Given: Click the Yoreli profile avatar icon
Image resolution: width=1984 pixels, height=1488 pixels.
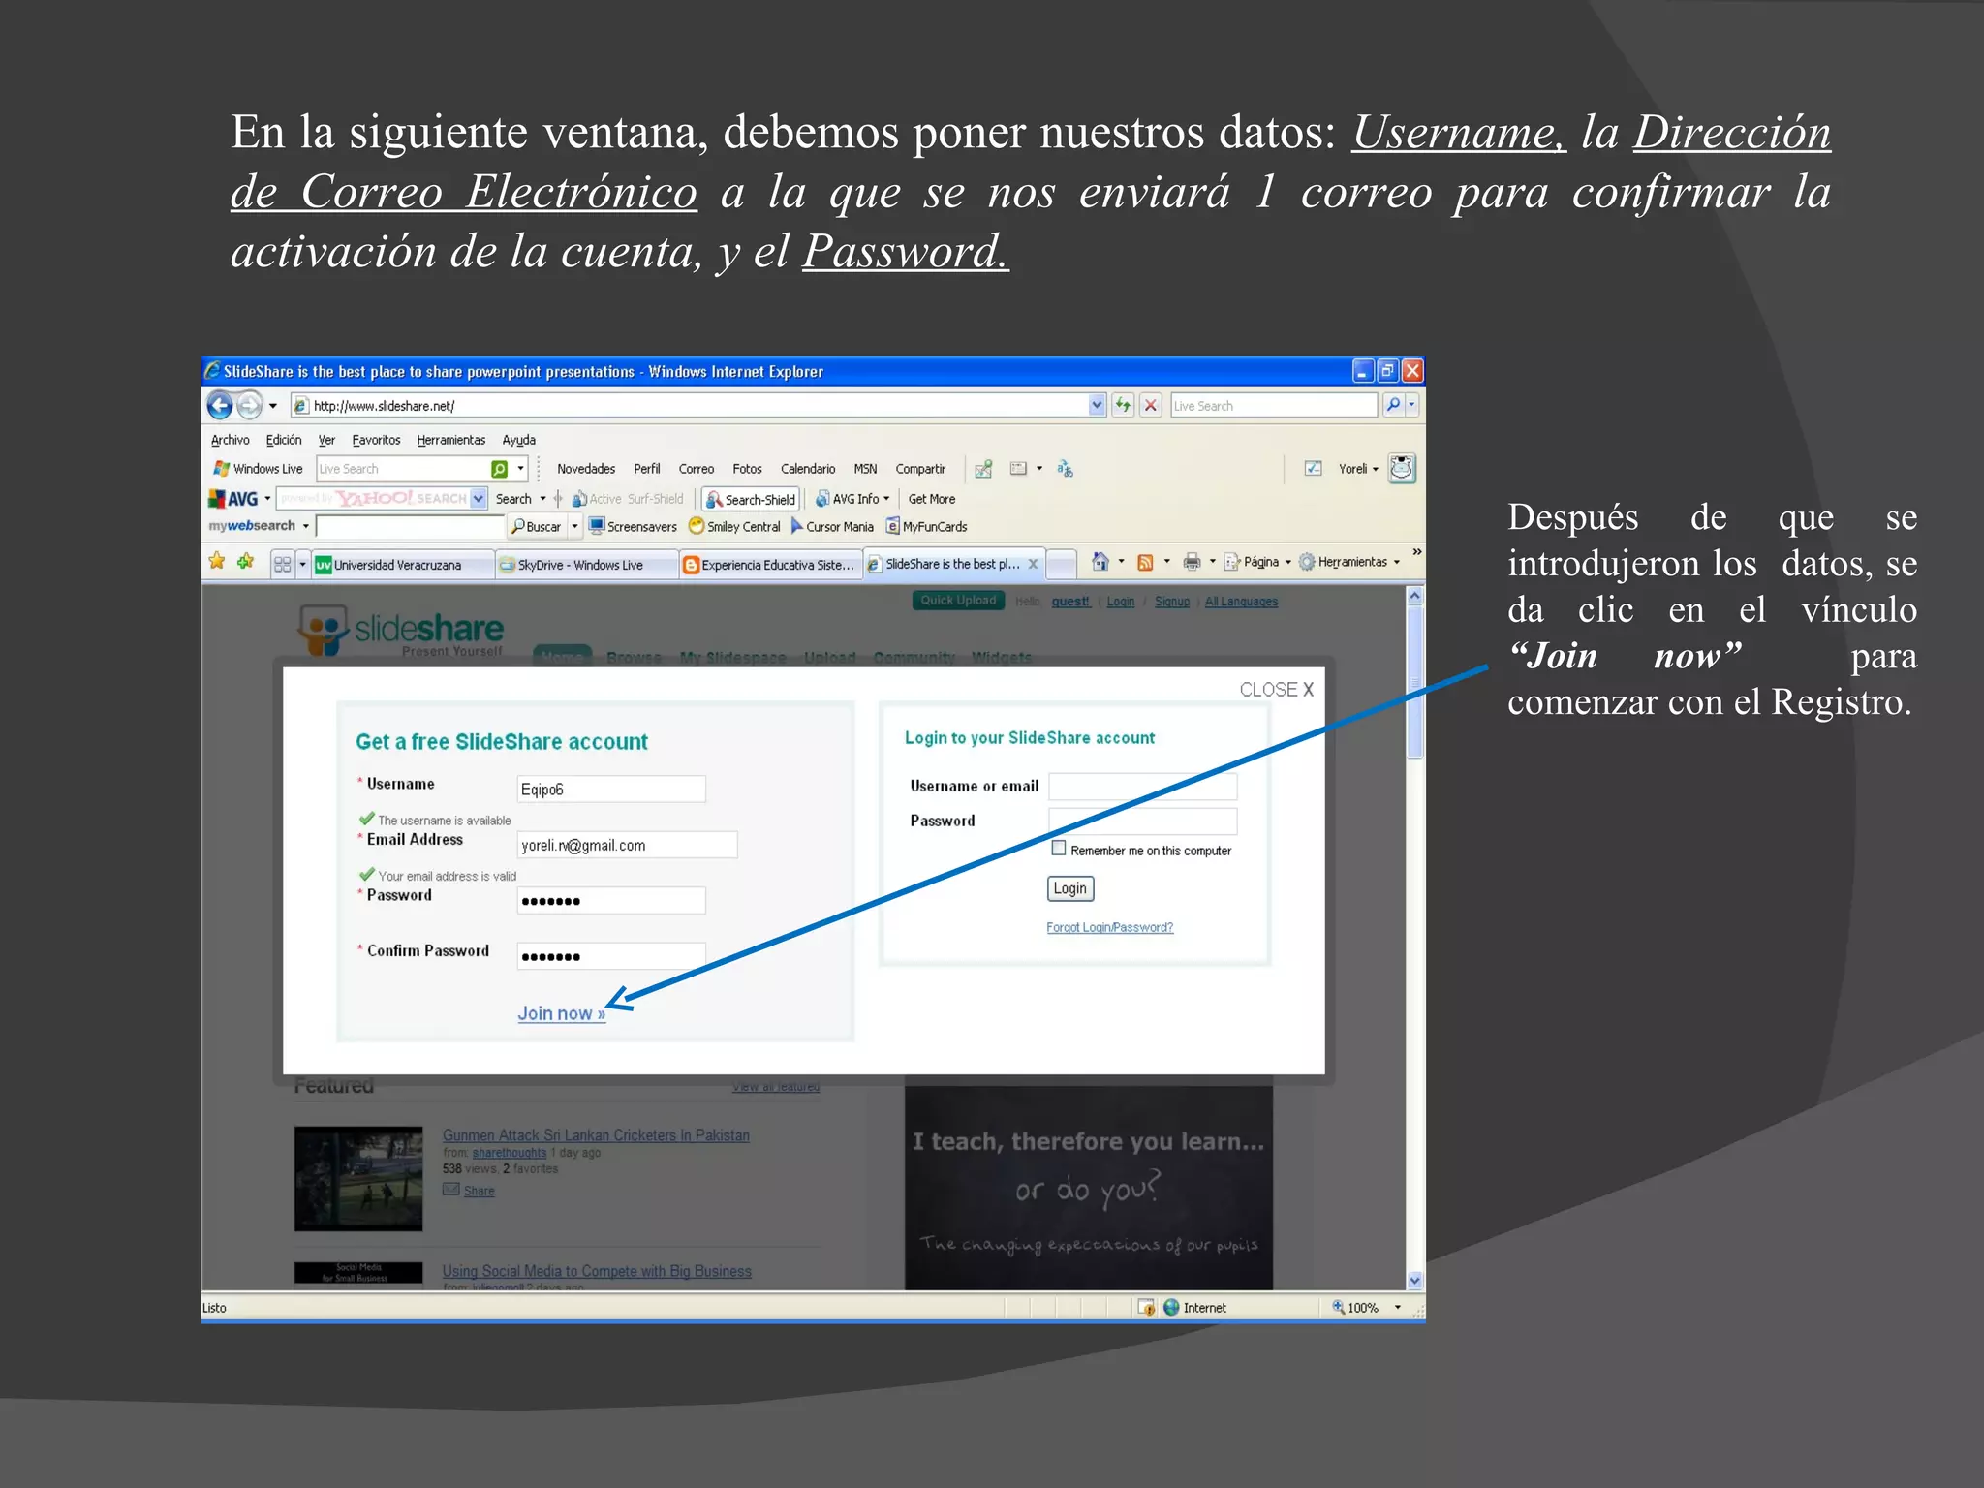Looking at the screenshot, I should 1402,468.
